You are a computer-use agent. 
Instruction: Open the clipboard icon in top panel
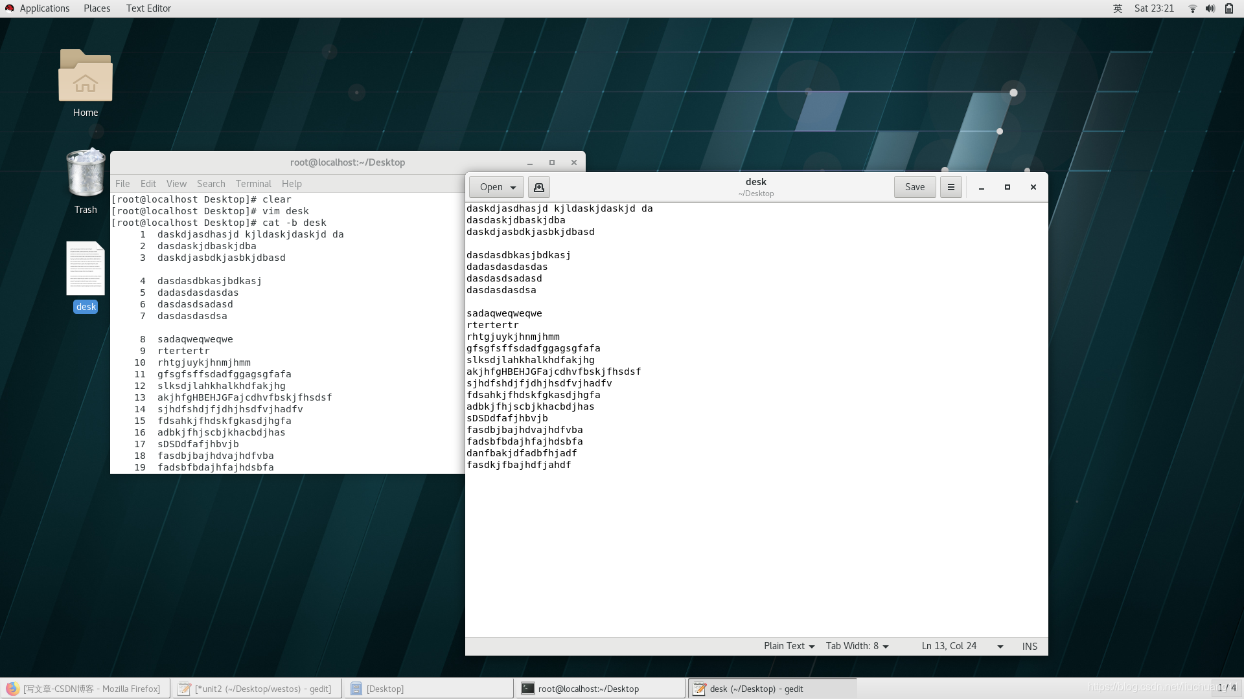(1229, 8)
